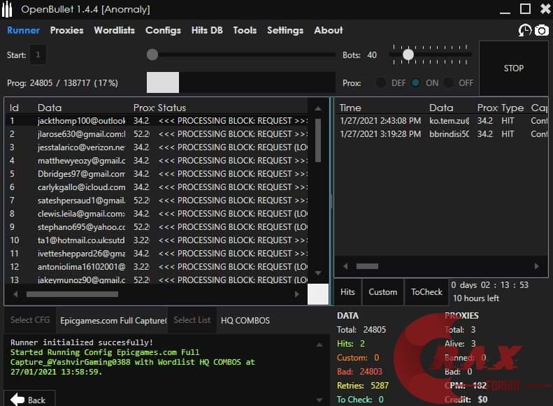This screenshot has height=406, width=553.
Task: Switch to the Hits results filter
Action: pyautogui.click(x=347, y=292)
